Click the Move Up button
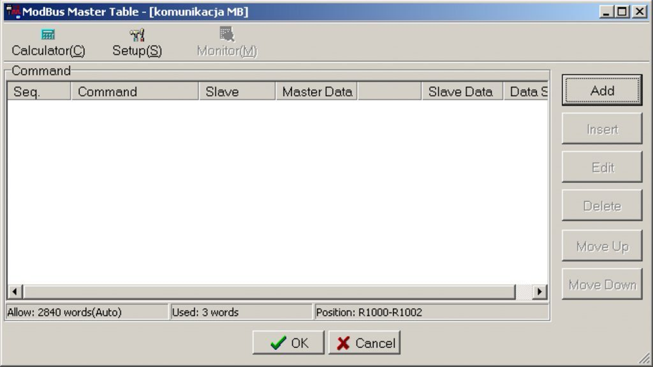Viewport: 653px width, 367px height. (x=602, y=246)
